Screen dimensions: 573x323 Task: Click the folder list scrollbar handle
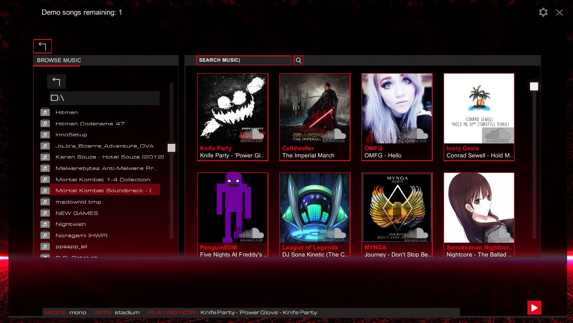(x=171, y=148)
